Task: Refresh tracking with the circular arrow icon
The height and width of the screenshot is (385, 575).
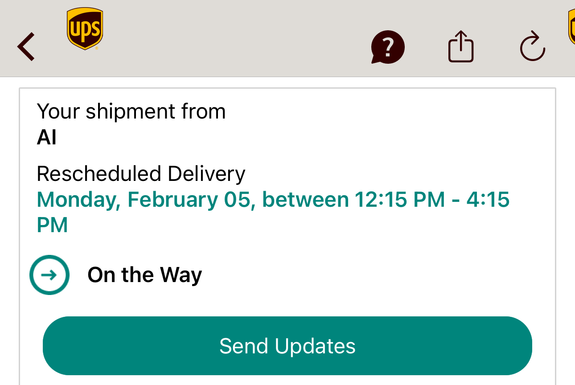Action: coord(532,46)
